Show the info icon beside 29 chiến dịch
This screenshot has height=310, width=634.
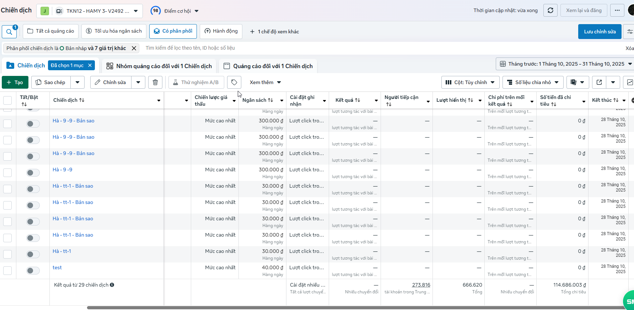point(112,285)
